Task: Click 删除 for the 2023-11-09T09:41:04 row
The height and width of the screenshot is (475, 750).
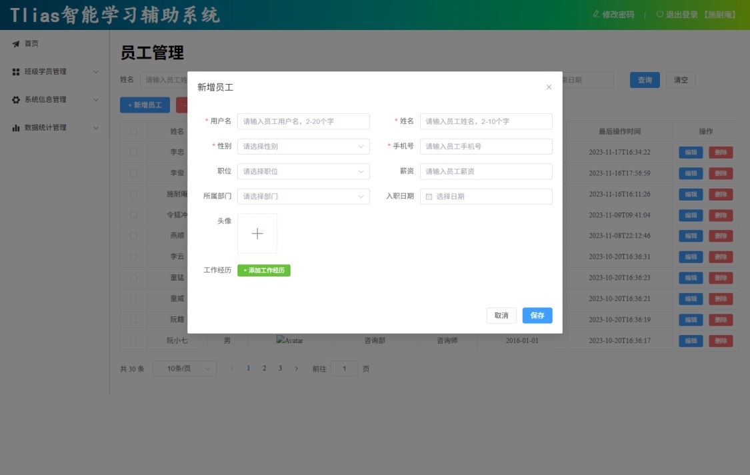Action: (721, 215)
